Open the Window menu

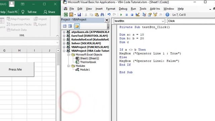[x=169, y=9]
